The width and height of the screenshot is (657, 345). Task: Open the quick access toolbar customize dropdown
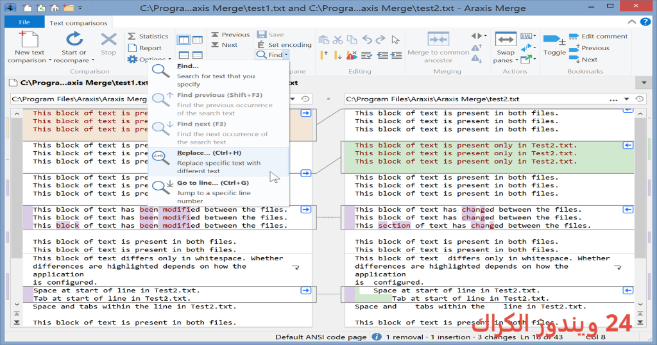pyautogui.click(x=80, y=8)
